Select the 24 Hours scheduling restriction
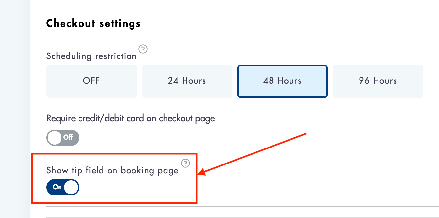The image size is (439, 218). (187, 81)
